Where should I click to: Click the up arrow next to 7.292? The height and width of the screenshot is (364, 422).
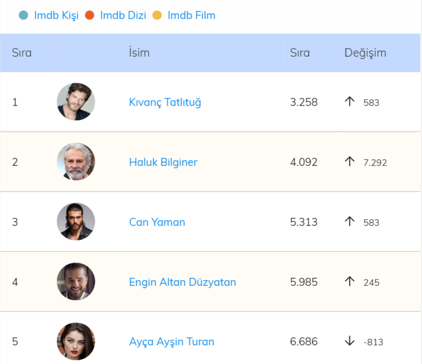[x=349, y=162]
